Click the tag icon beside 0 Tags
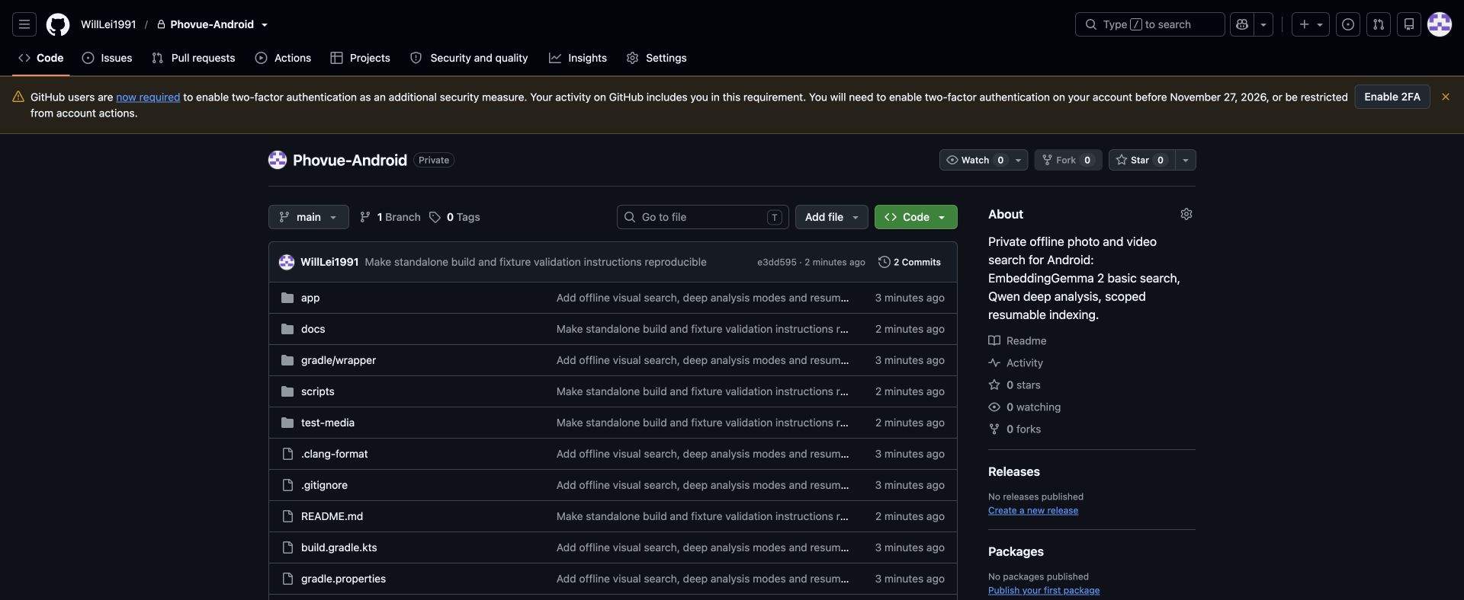The width and height of the screenshot is (1464, 600). 435,217
